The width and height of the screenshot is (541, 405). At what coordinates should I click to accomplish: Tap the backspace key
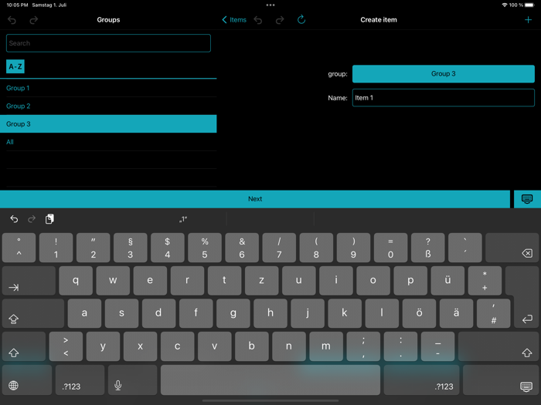pos(512,248)
